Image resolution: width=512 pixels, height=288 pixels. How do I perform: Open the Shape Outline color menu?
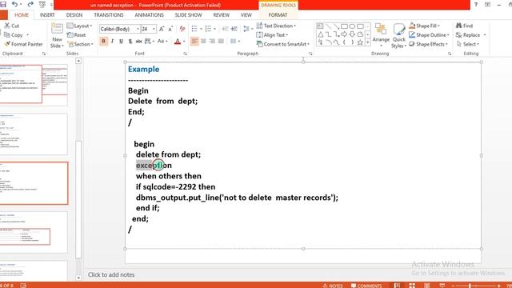coord(430,35)
